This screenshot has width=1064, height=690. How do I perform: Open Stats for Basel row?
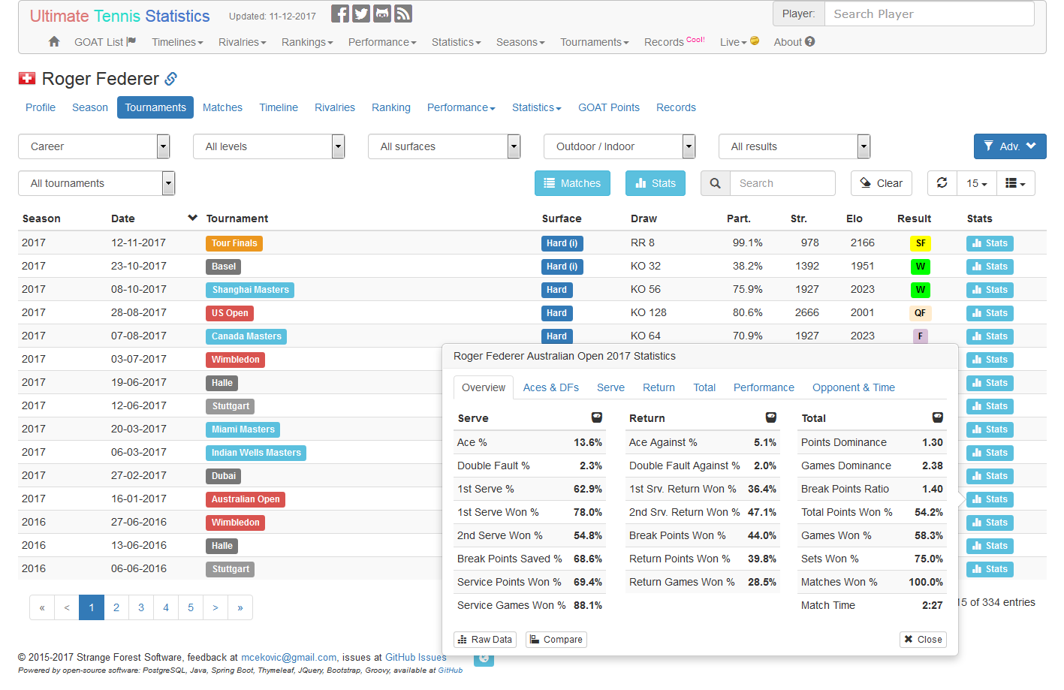[990, 267]
